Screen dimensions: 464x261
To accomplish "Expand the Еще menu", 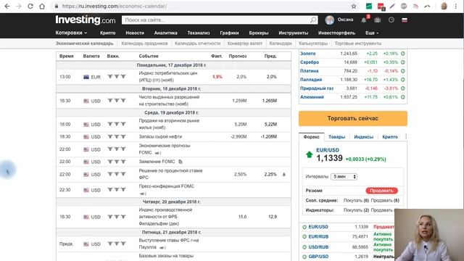I will (x=372, y=33).
